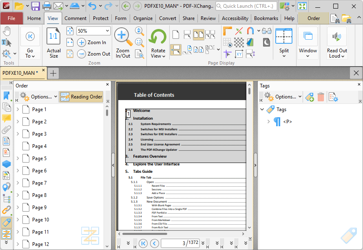Select Two Pages layout
Image resolution: width=363 pixels, height=250 pixels.
pyautogui.click(x=198, y=35)
